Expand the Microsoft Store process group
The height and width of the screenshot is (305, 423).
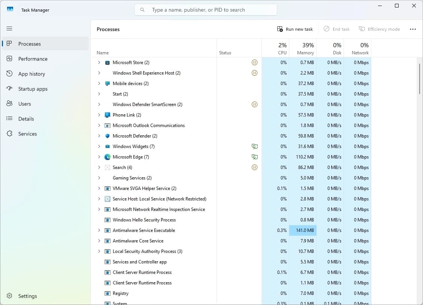[99, 63]
